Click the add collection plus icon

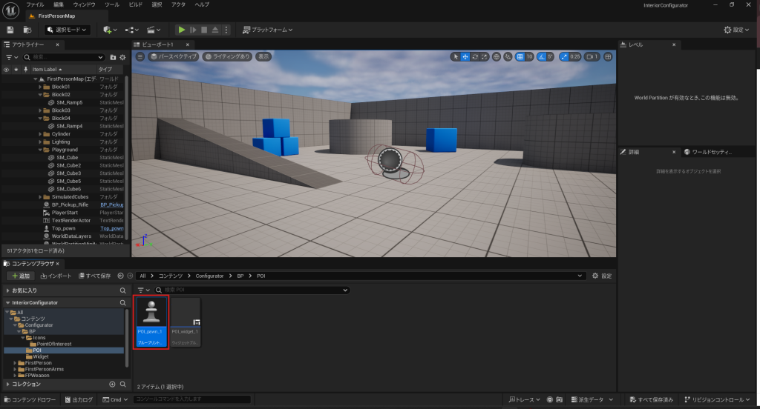[113, 384]
